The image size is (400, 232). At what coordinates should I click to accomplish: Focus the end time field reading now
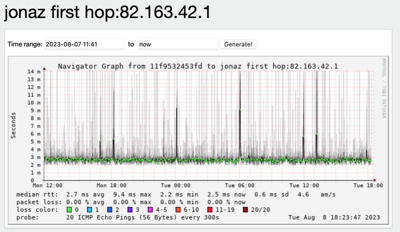pyautogui.click(x=177, y=44)
